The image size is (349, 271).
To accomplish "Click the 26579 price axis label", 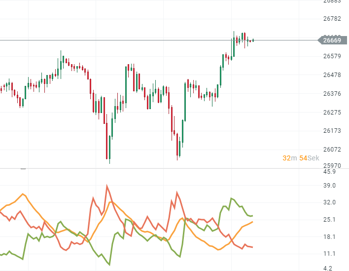I will [x=332, y=56].
